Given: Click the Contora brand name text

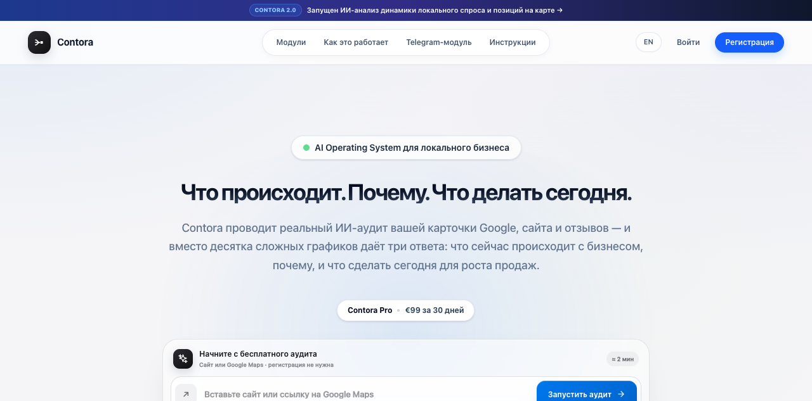Looking at the screenshot, I should click(x=75, y=42).
